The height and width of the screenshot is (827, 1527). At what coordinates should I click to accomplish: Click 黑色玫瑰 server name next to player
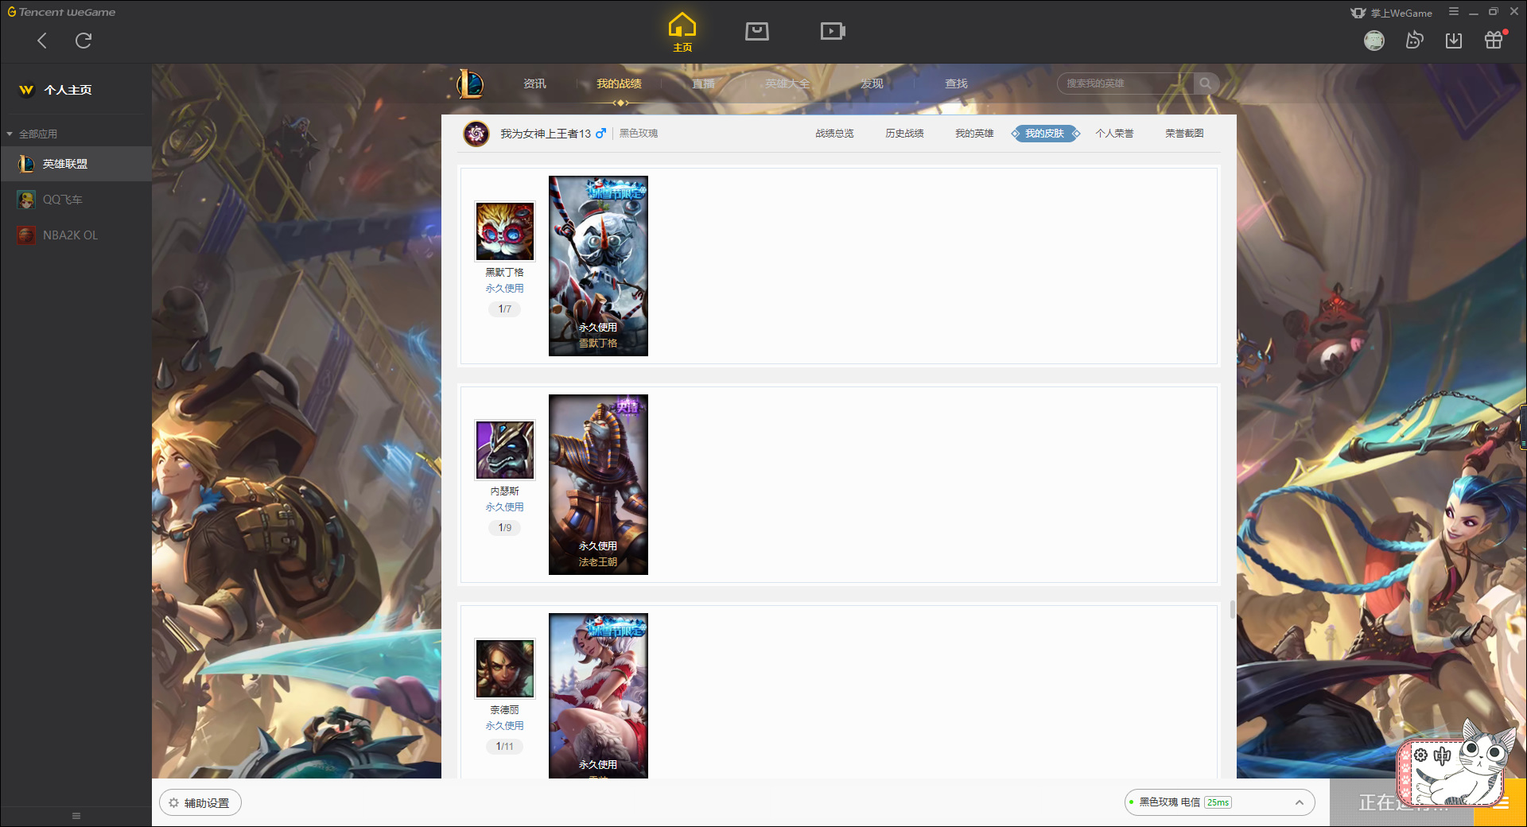pos(639,134)
